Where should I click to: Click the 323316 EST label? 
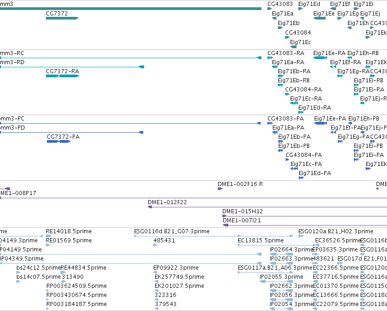click(x=166, y=296)
